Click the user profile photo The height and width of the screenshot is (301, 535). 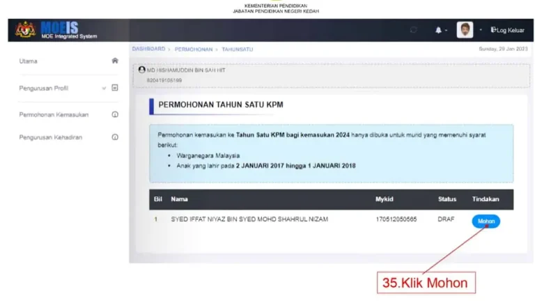(x=465, y=30)
